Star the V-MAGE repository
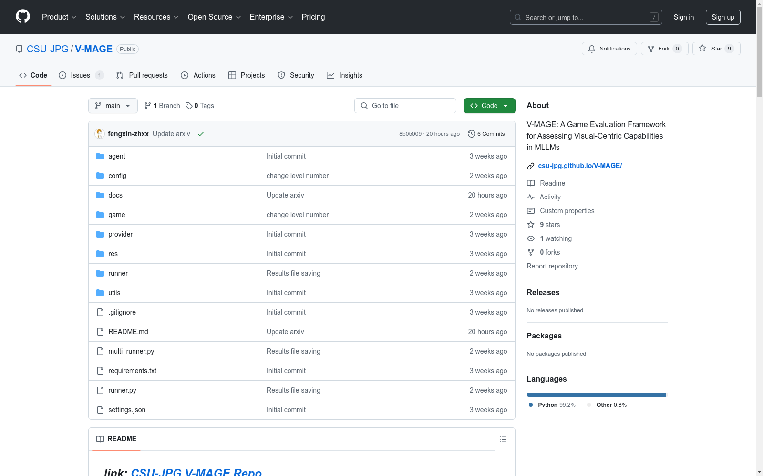 click(x=716, y=49)
